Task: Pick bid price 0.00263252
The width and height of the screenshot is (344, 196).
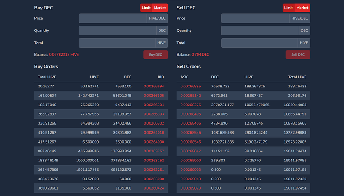Action: [154, 161]
